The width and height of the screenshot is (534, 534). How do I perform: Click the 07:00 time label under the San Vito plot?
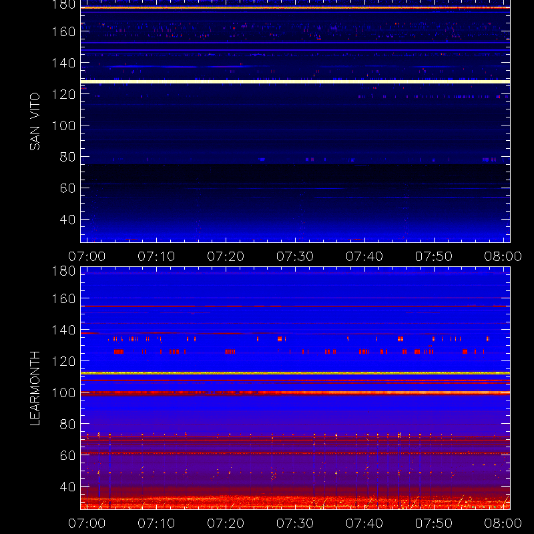87,256
